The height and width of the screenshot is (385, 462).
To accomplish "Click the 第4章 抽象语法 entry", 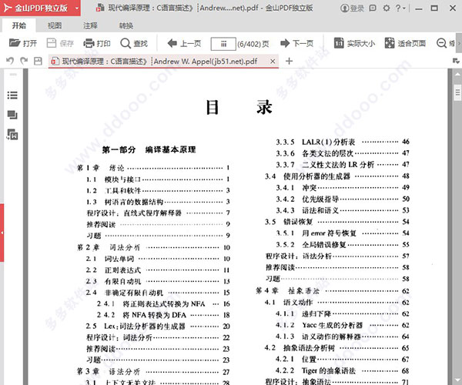I will [333, 291].
